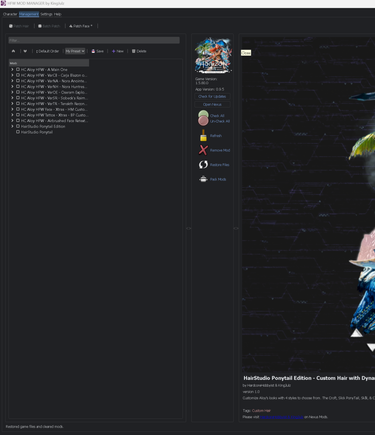Tick checkbox for HFW Face - Xtras - HM Custom

coord(18,109)
